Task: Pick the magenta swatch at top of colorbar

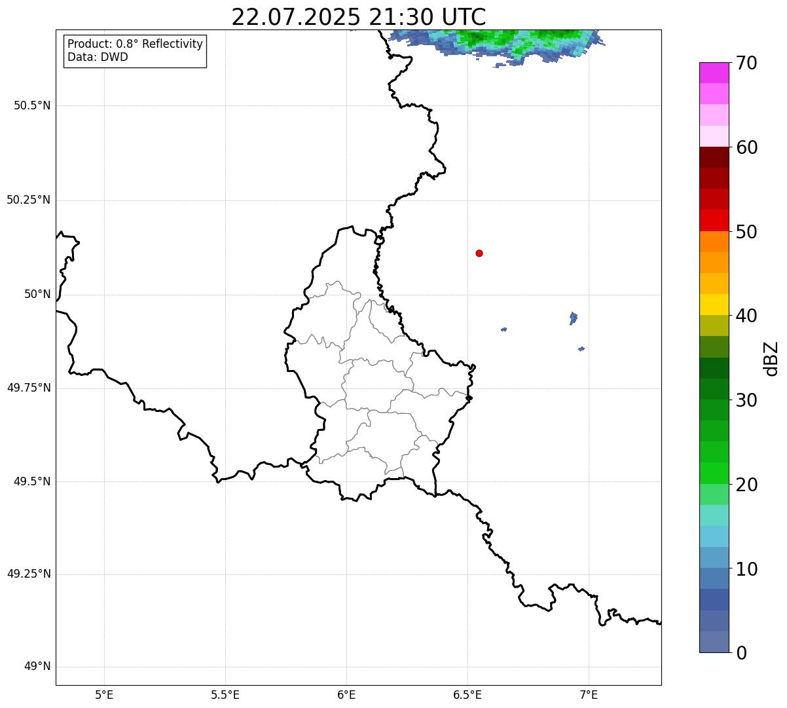Action: (714, 73)
